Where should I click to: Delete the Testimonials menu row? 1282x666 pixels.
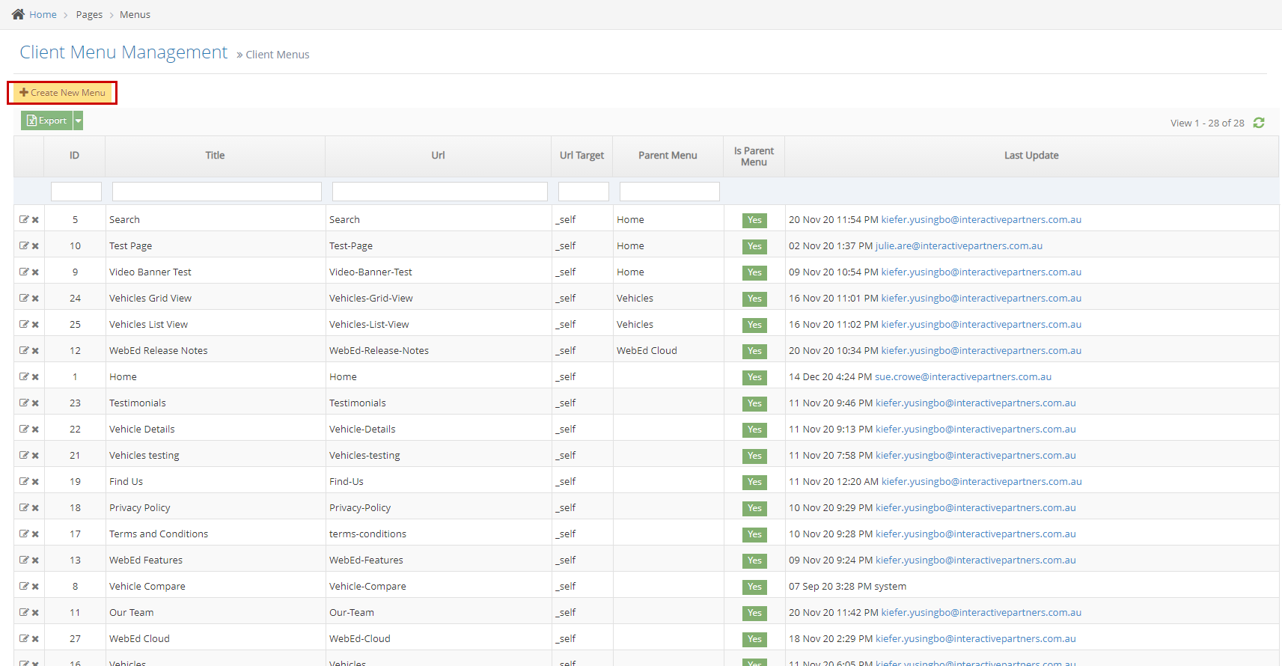pyautogui.click(x=35, y=403)
